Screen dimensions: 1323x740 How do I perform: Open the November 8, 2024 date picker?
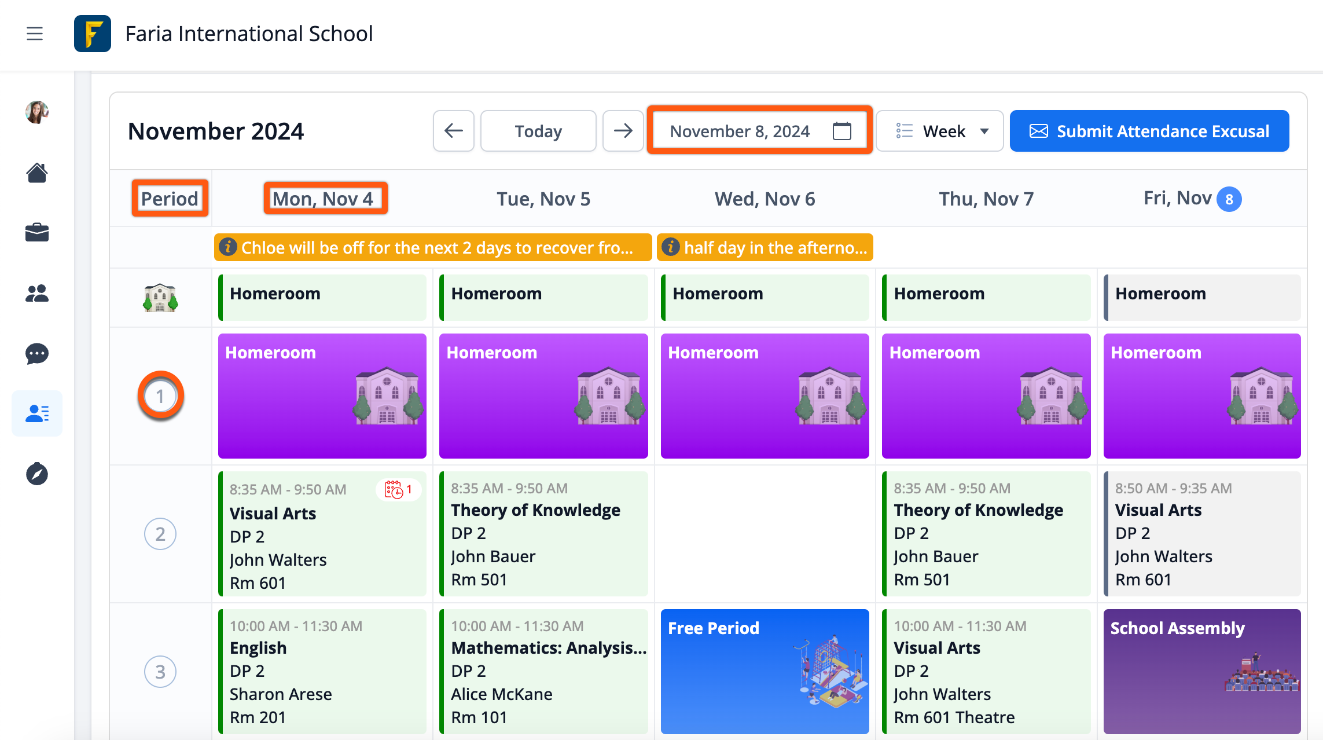pyautogui.click(x=759, y=131)
